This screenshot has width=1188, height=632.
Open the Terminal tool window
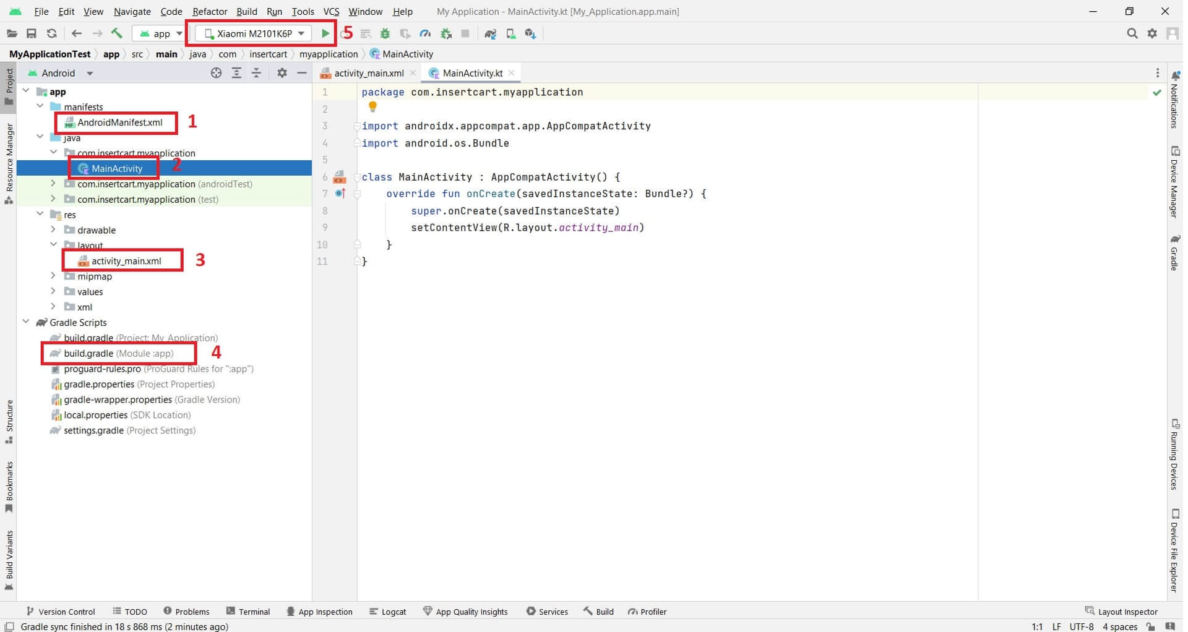click(248, 612)
